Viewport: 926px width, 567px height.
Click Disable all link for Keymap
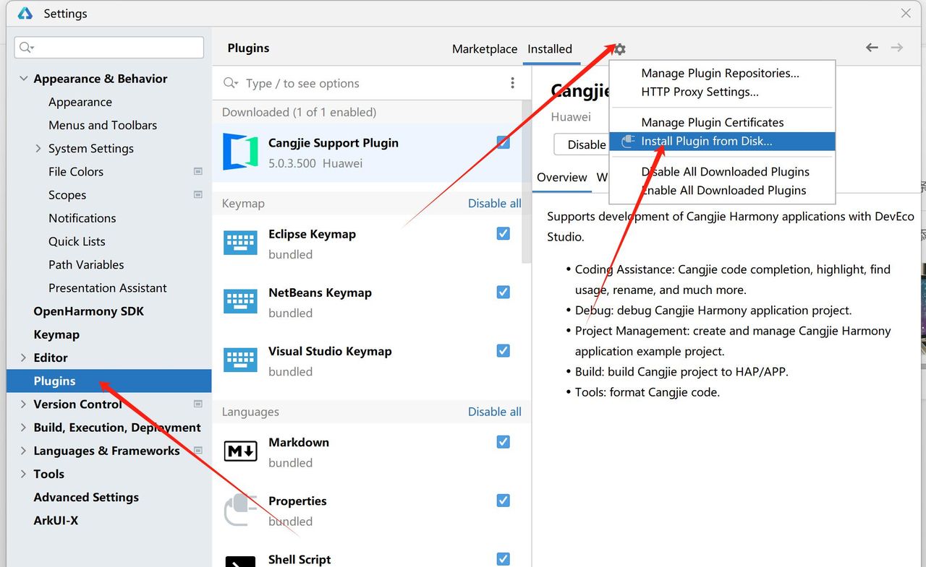[x=494, y=204]
